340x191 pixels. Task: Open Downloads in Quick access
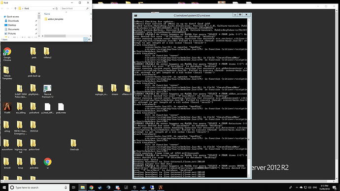point(13,21)
